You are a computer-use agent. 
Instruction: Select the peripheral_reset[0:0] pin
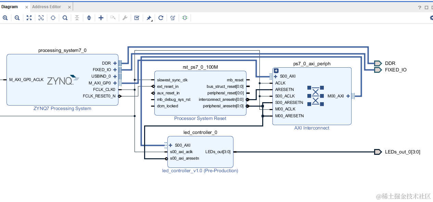tap(226, 93)
